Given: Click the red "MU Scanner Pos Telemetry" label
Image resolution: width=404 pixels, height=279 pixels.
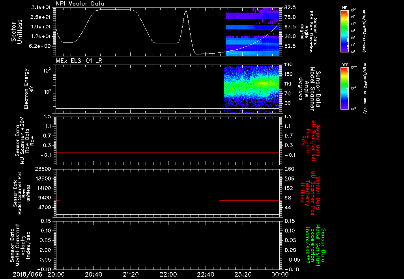Looking at the screenshot, I should pos(310,193).
